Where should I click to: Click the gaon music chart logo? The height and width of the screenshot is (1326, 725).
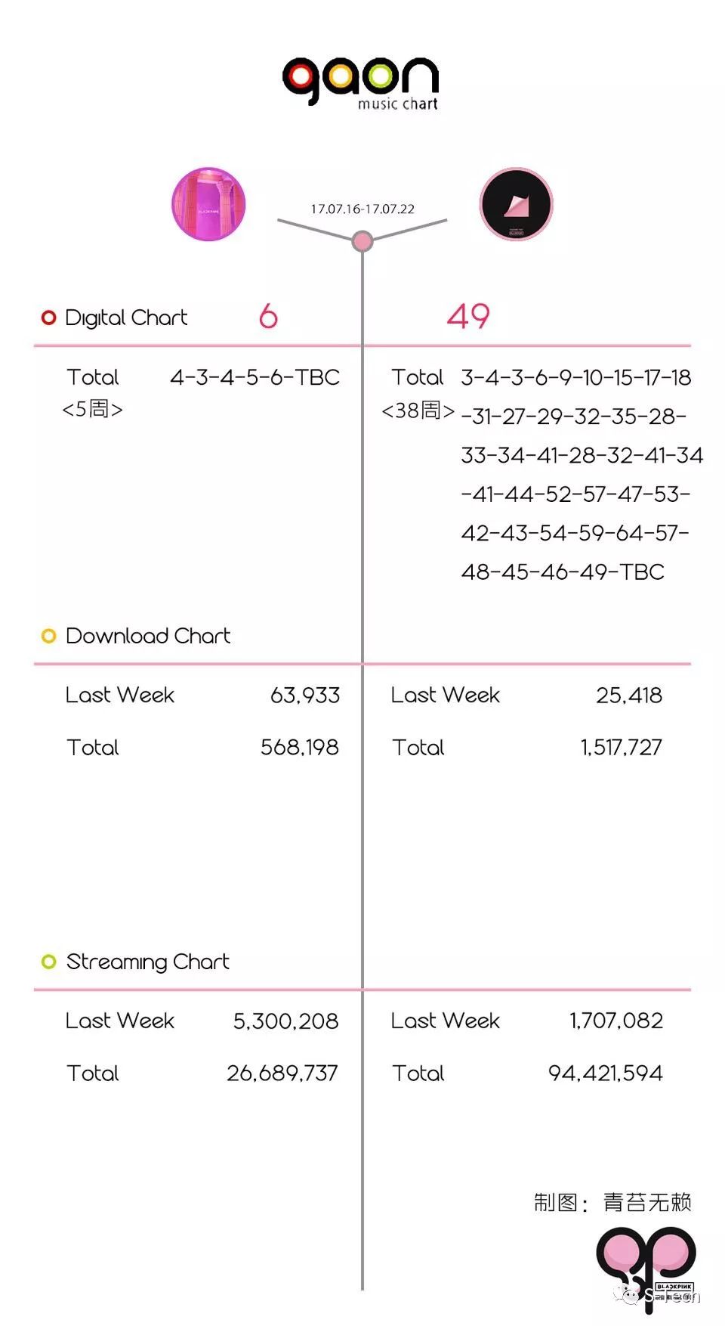[x=361, y=82]
